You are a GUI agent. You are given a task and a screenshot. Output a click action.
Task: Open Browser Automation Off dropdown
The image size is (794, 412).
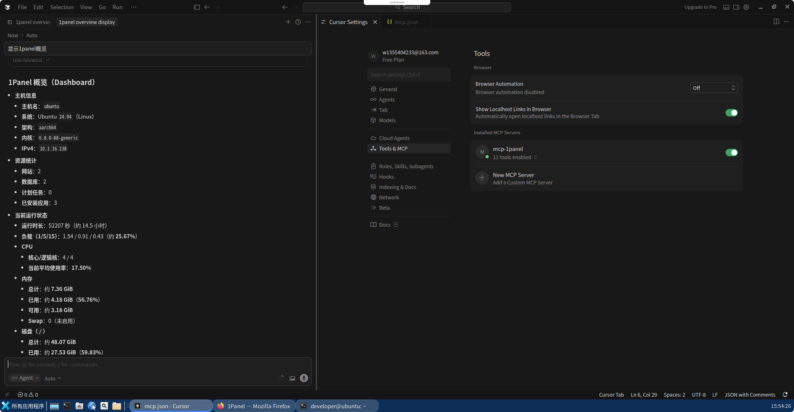point(714,88)
